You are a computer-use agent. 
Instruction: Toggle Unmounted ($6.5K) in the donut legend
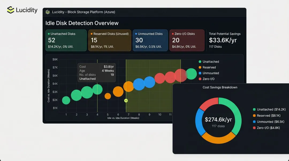pyautogui.click(x=269, y=122)
